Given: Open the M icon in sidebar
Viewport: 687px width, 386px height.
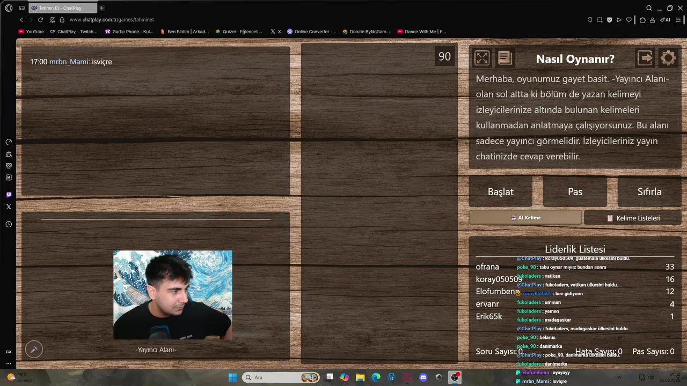Looking at the screenshot, I should [x=9, y=177].
